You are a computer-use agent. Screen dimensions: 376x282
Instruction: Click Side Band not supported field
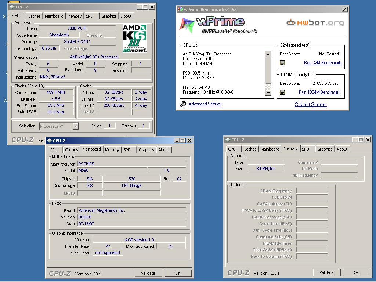click(108, 253)
